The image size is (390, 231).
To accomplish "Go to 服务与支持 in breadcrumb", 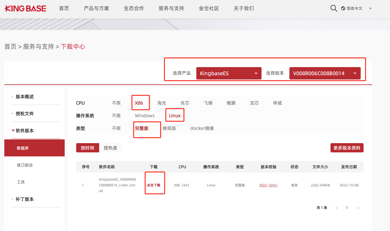I will [x=39, y=46].
